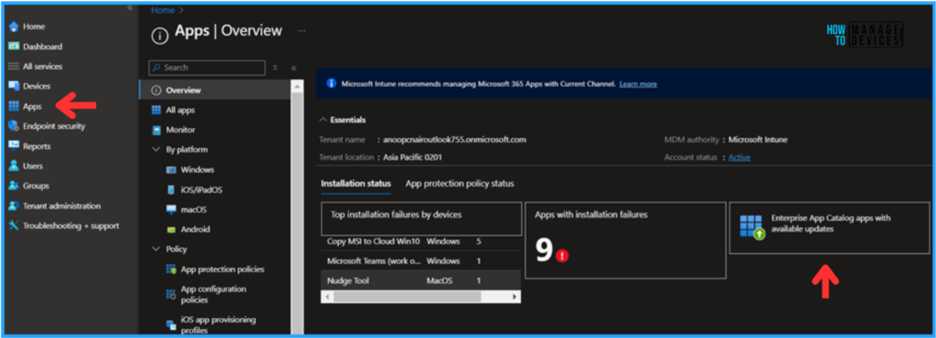Click the blue info banner icon

pyautogui.click(x=331, y=83)
